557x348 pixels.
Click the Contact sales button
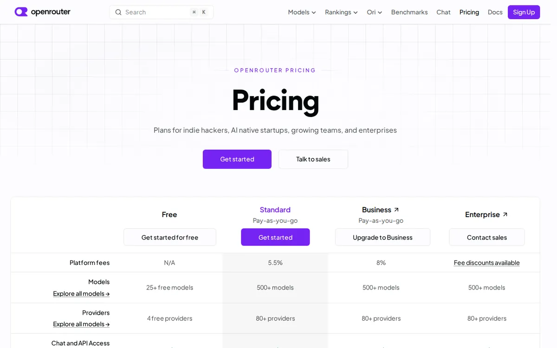(x=487, y=237)
